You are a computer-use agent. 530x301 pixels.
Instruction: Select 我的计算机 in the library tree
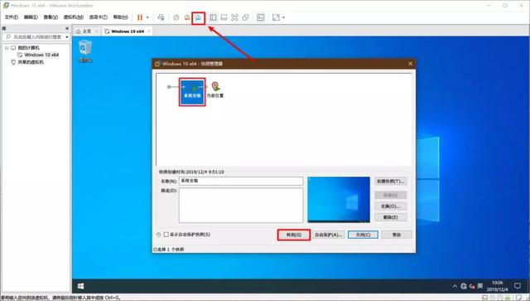28,48
